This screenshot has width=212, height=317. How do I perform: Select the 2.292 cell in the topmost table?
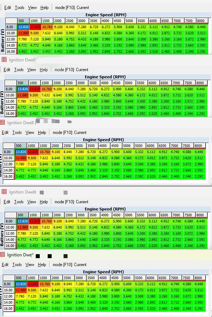pyautogui.click(x=202, y=51)
